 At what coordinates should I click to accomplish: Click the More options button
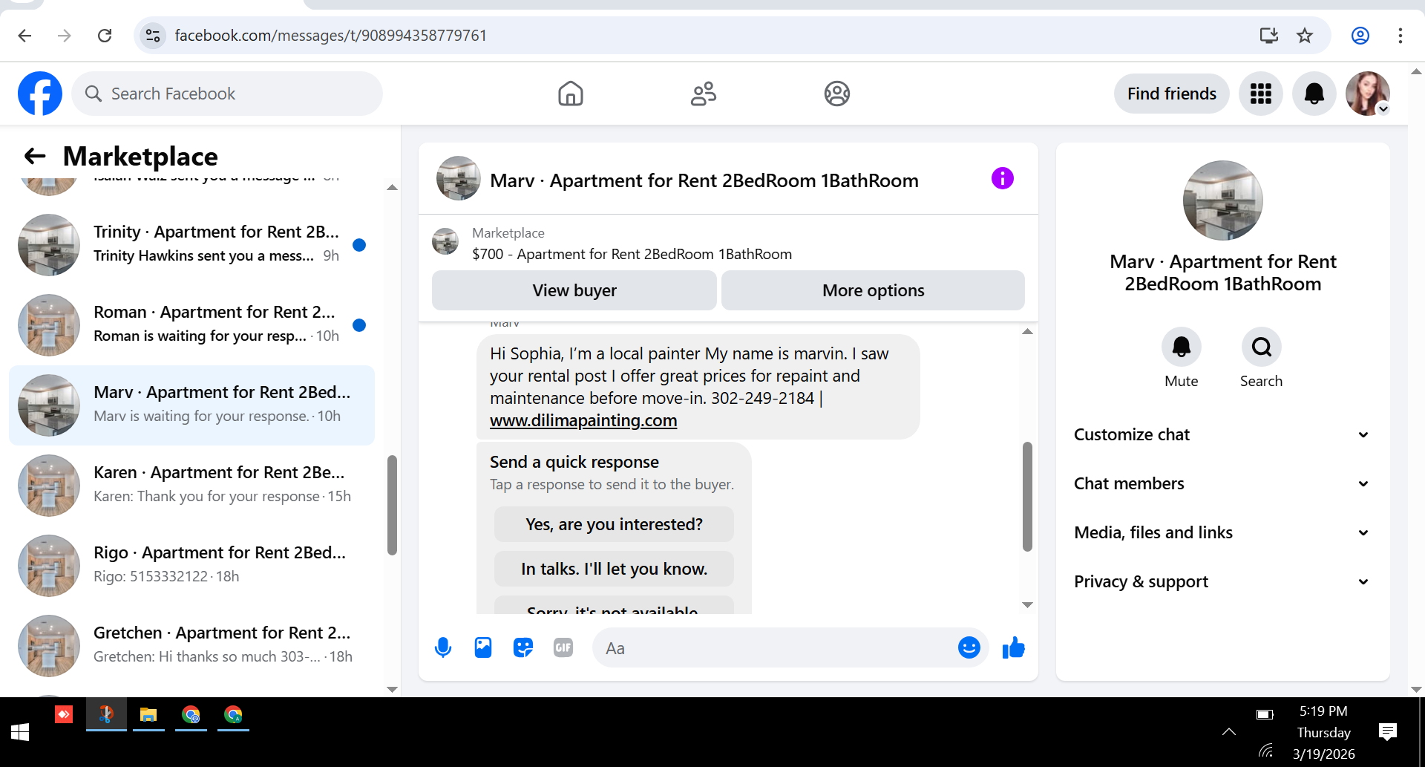873,290
